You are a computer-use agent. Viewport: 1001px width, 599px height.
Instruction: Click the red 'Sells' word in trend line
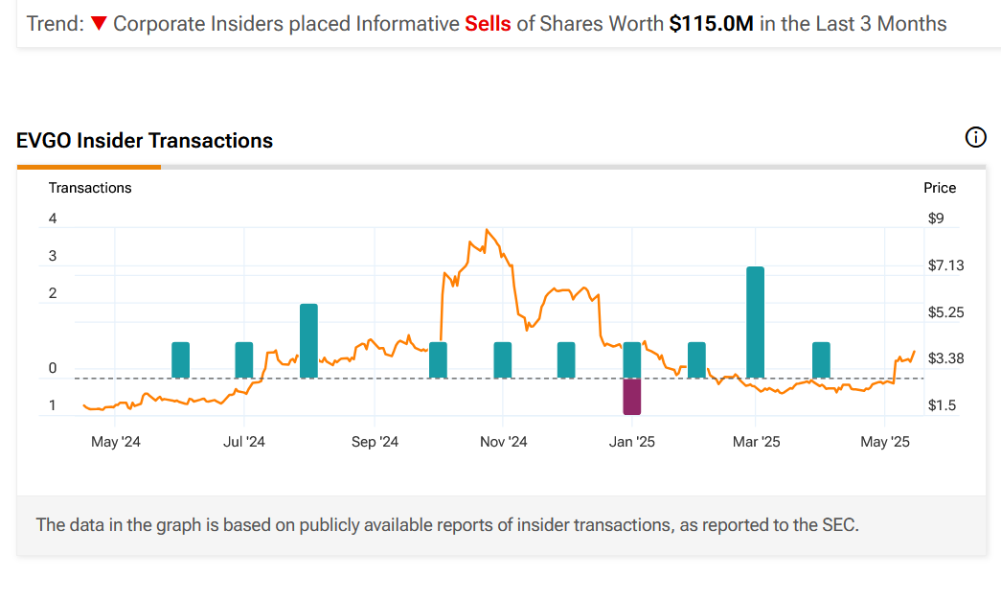488,24
